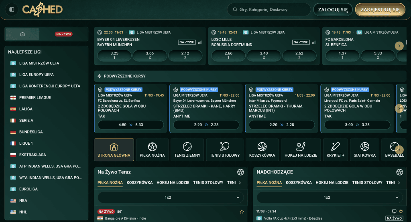The image size is (411, 222).
Task: Select the home icon tab
Action: [x=22, y=34]
